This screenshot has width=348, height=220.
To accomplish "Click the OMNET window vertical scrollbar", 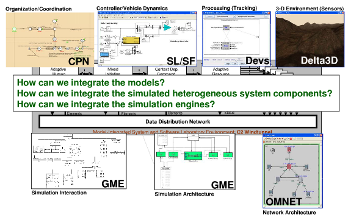I will pos(321,174).
